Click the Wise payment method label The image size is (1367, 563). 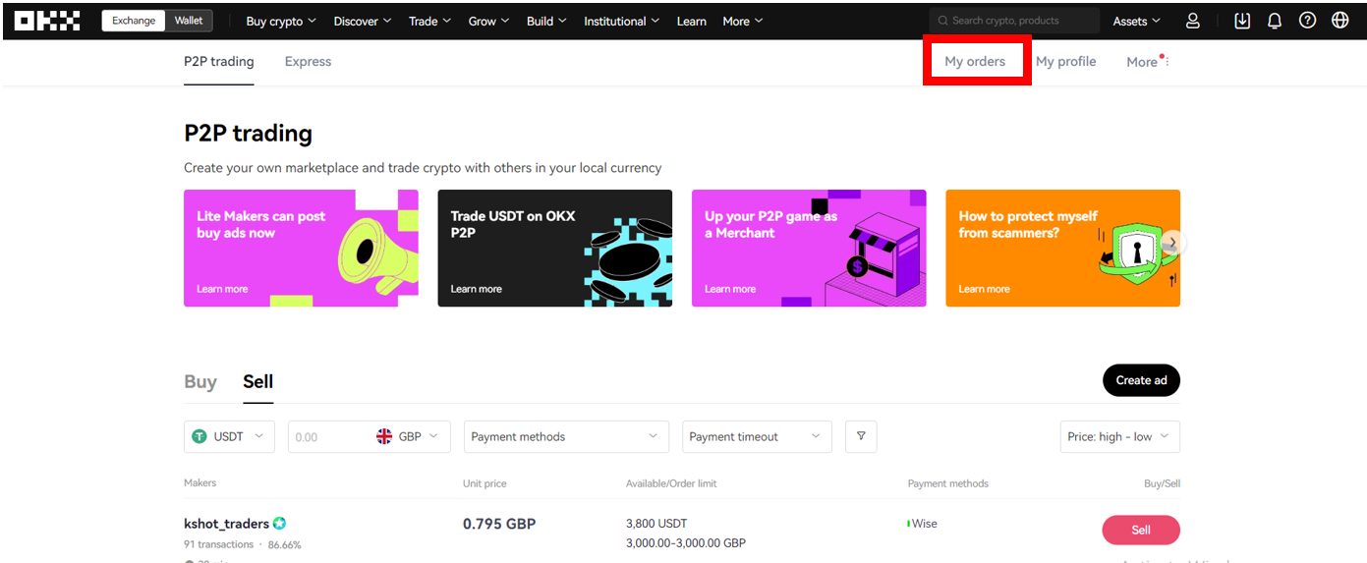pyautogui.click(x=924, y=524)
